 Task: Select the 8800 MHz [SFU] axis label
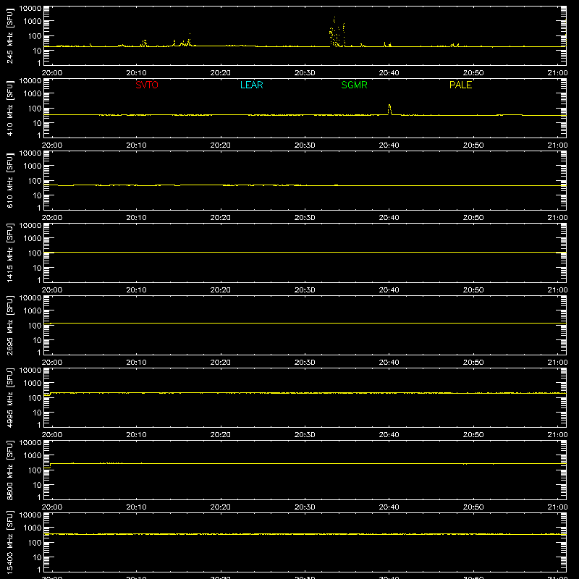pyautogui.click(x=9, y=470)
